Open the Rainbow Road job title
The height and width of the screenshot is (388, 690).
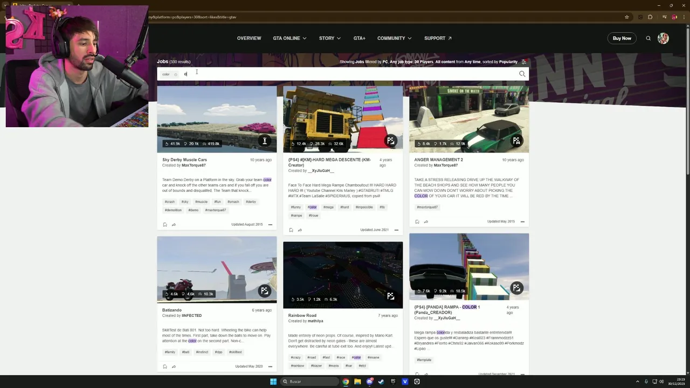302,315
